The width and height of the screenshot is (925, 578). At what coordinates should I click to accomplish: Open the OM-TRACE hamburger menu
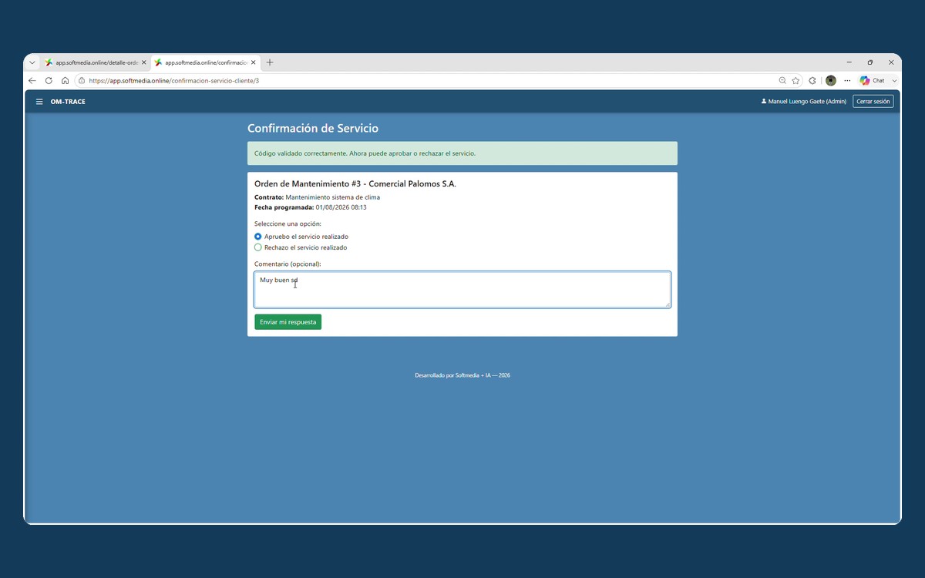[x=39, y=102]
